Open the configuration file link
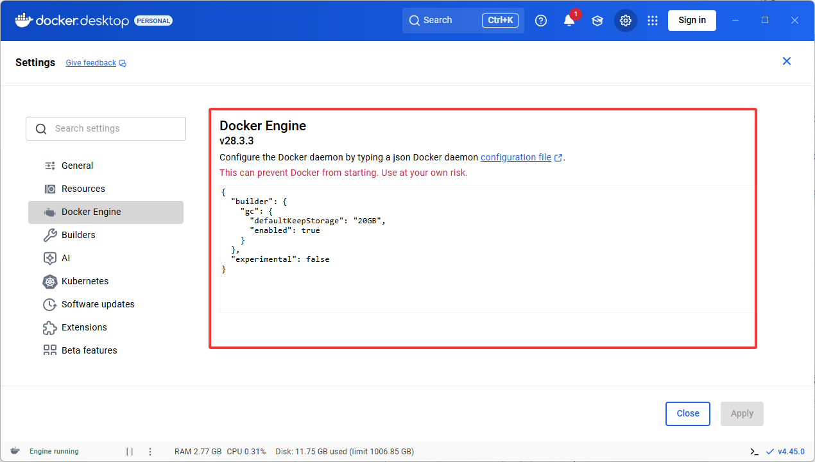 [516, 157]
